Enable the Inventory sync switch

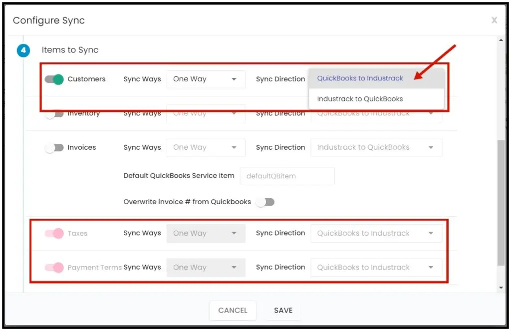pos(54,114)
